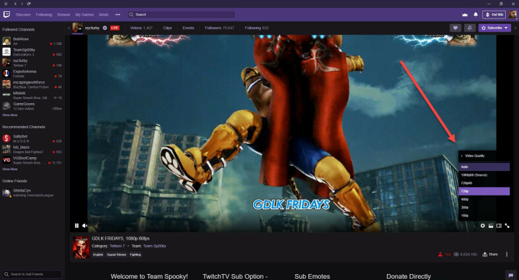This screenshot has height=280, width=519.
Task: Open notifications with the bell icon
Action: coord(475,15)
